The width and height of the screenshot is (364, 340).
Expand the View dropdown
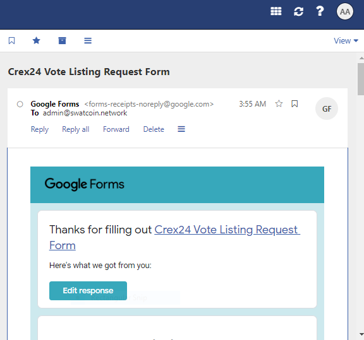point(346,40)
